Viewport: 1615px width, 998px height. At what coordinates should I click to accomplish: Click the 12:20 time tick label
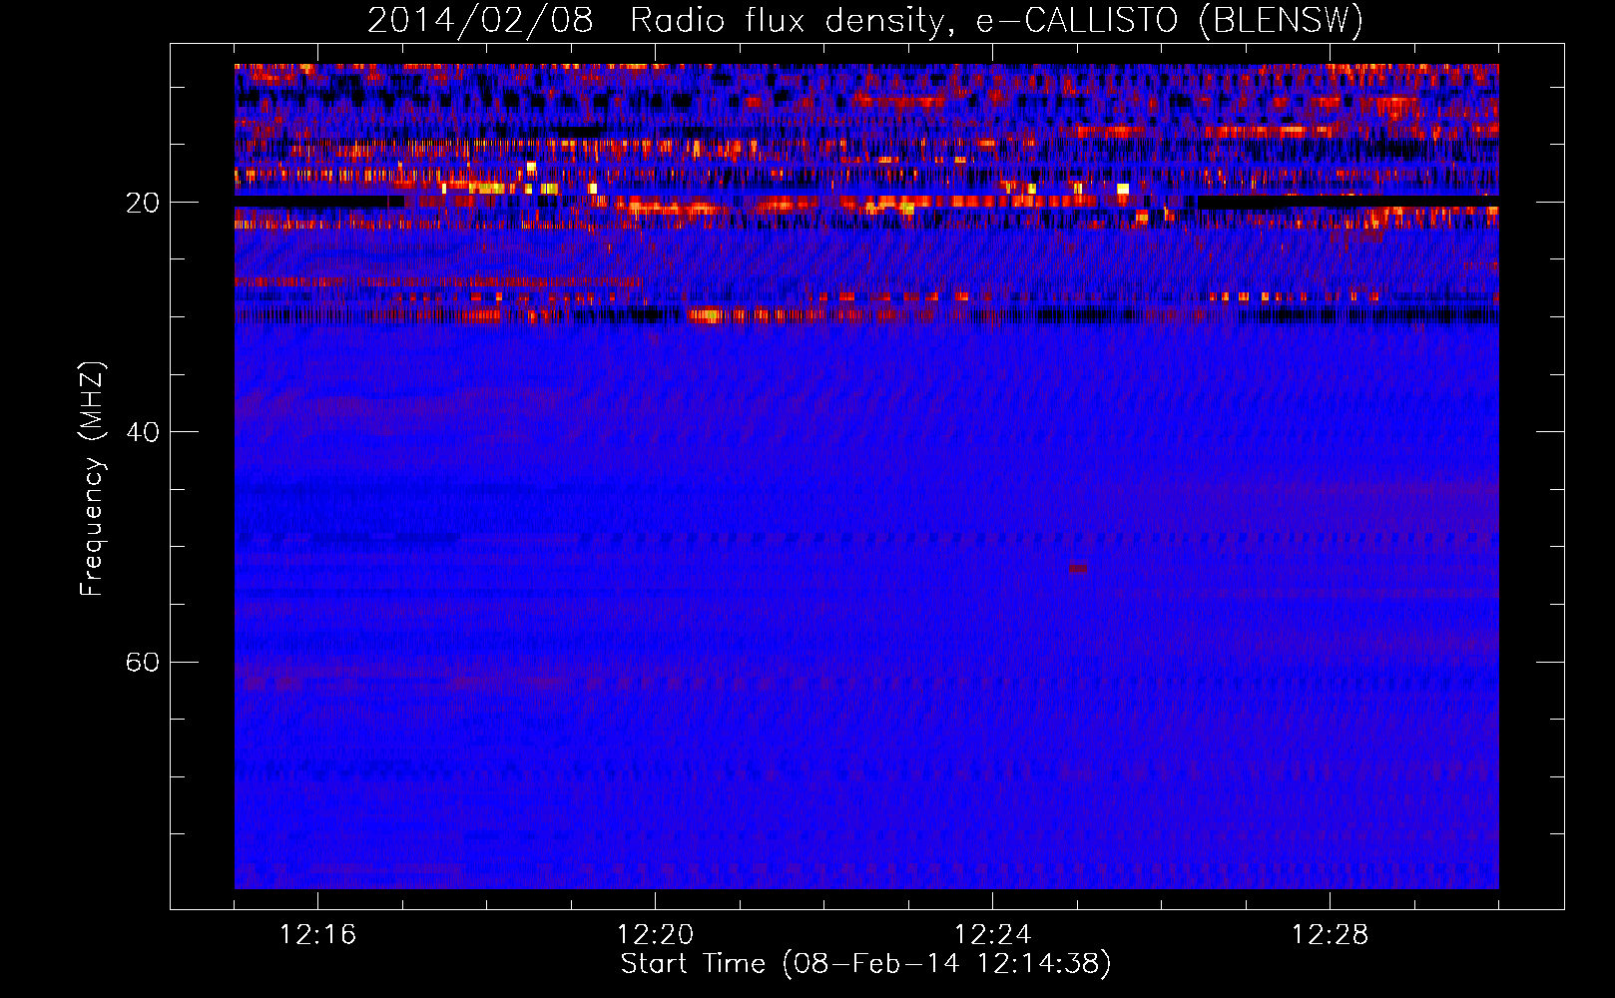tap(655, 935)
